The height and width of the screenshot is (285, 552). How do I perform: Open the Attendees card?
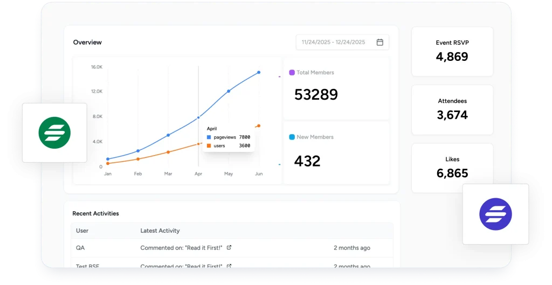point(452,110)
